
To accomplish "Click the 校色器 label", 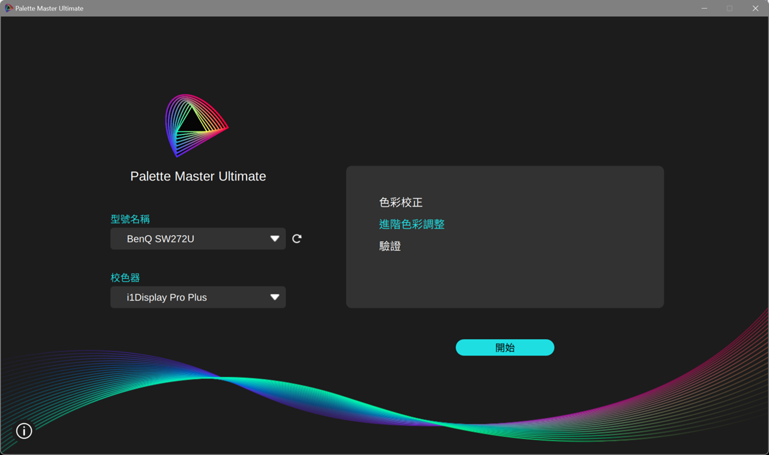I will click(x=125, y=278).
